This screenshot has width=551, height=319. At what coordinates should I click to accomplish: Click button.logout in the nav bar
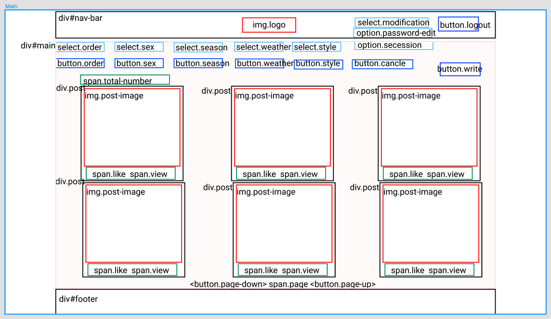458,24
